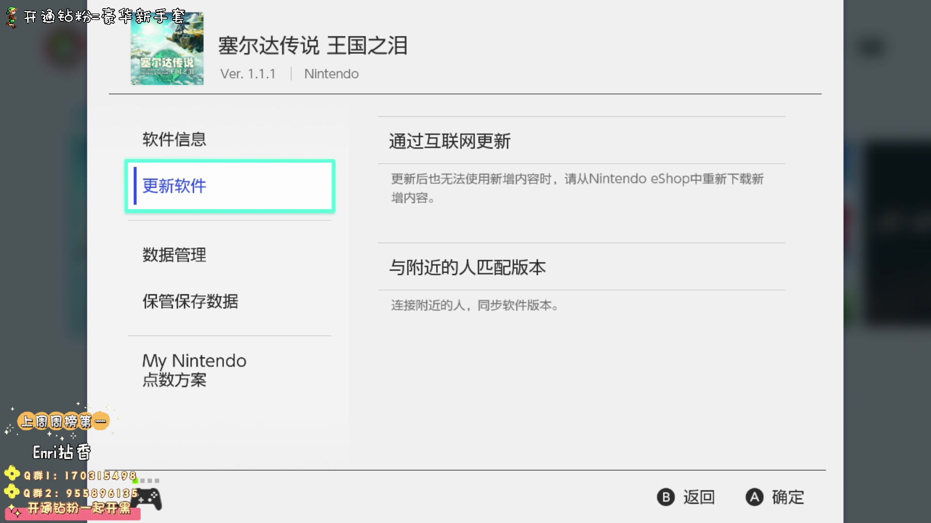Screen dimensions: 931x523
Task: Click the Zelda game cover thumbnail
Action: click(167, 48)
